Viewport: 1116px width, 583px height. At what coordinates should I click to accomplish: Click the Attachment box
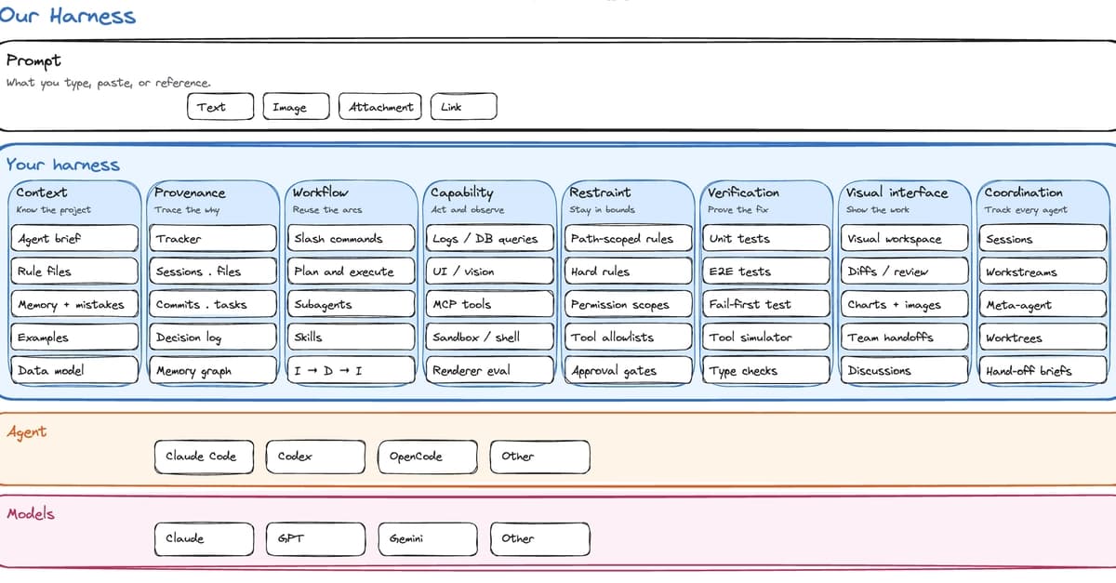click(x=380, y=107)
